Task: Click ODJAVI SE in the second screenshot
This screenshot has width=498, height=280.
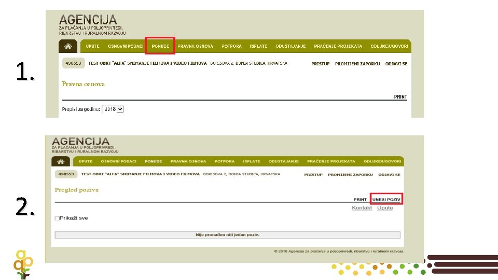Action: 389,175
